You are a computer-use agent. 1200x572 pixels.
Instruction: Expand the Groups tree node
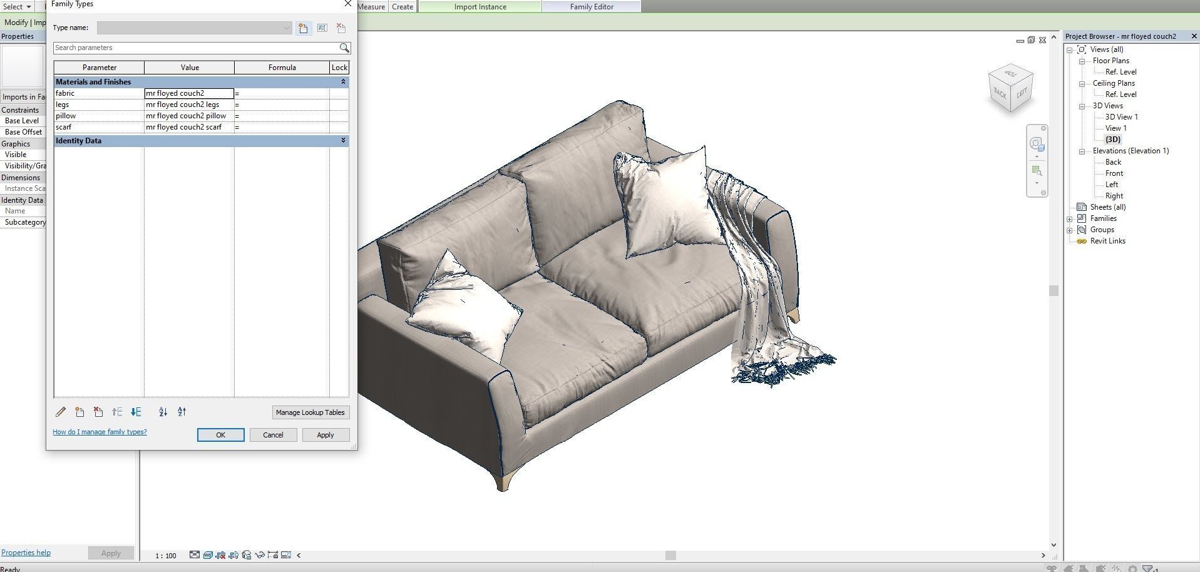[x=1070, y=230]
